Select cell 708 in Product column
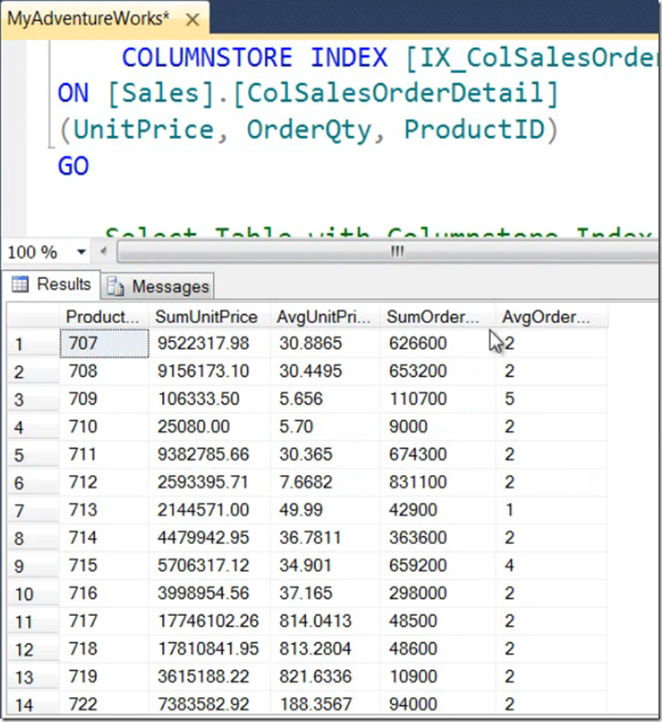662x722 pixels. point(104,371)
